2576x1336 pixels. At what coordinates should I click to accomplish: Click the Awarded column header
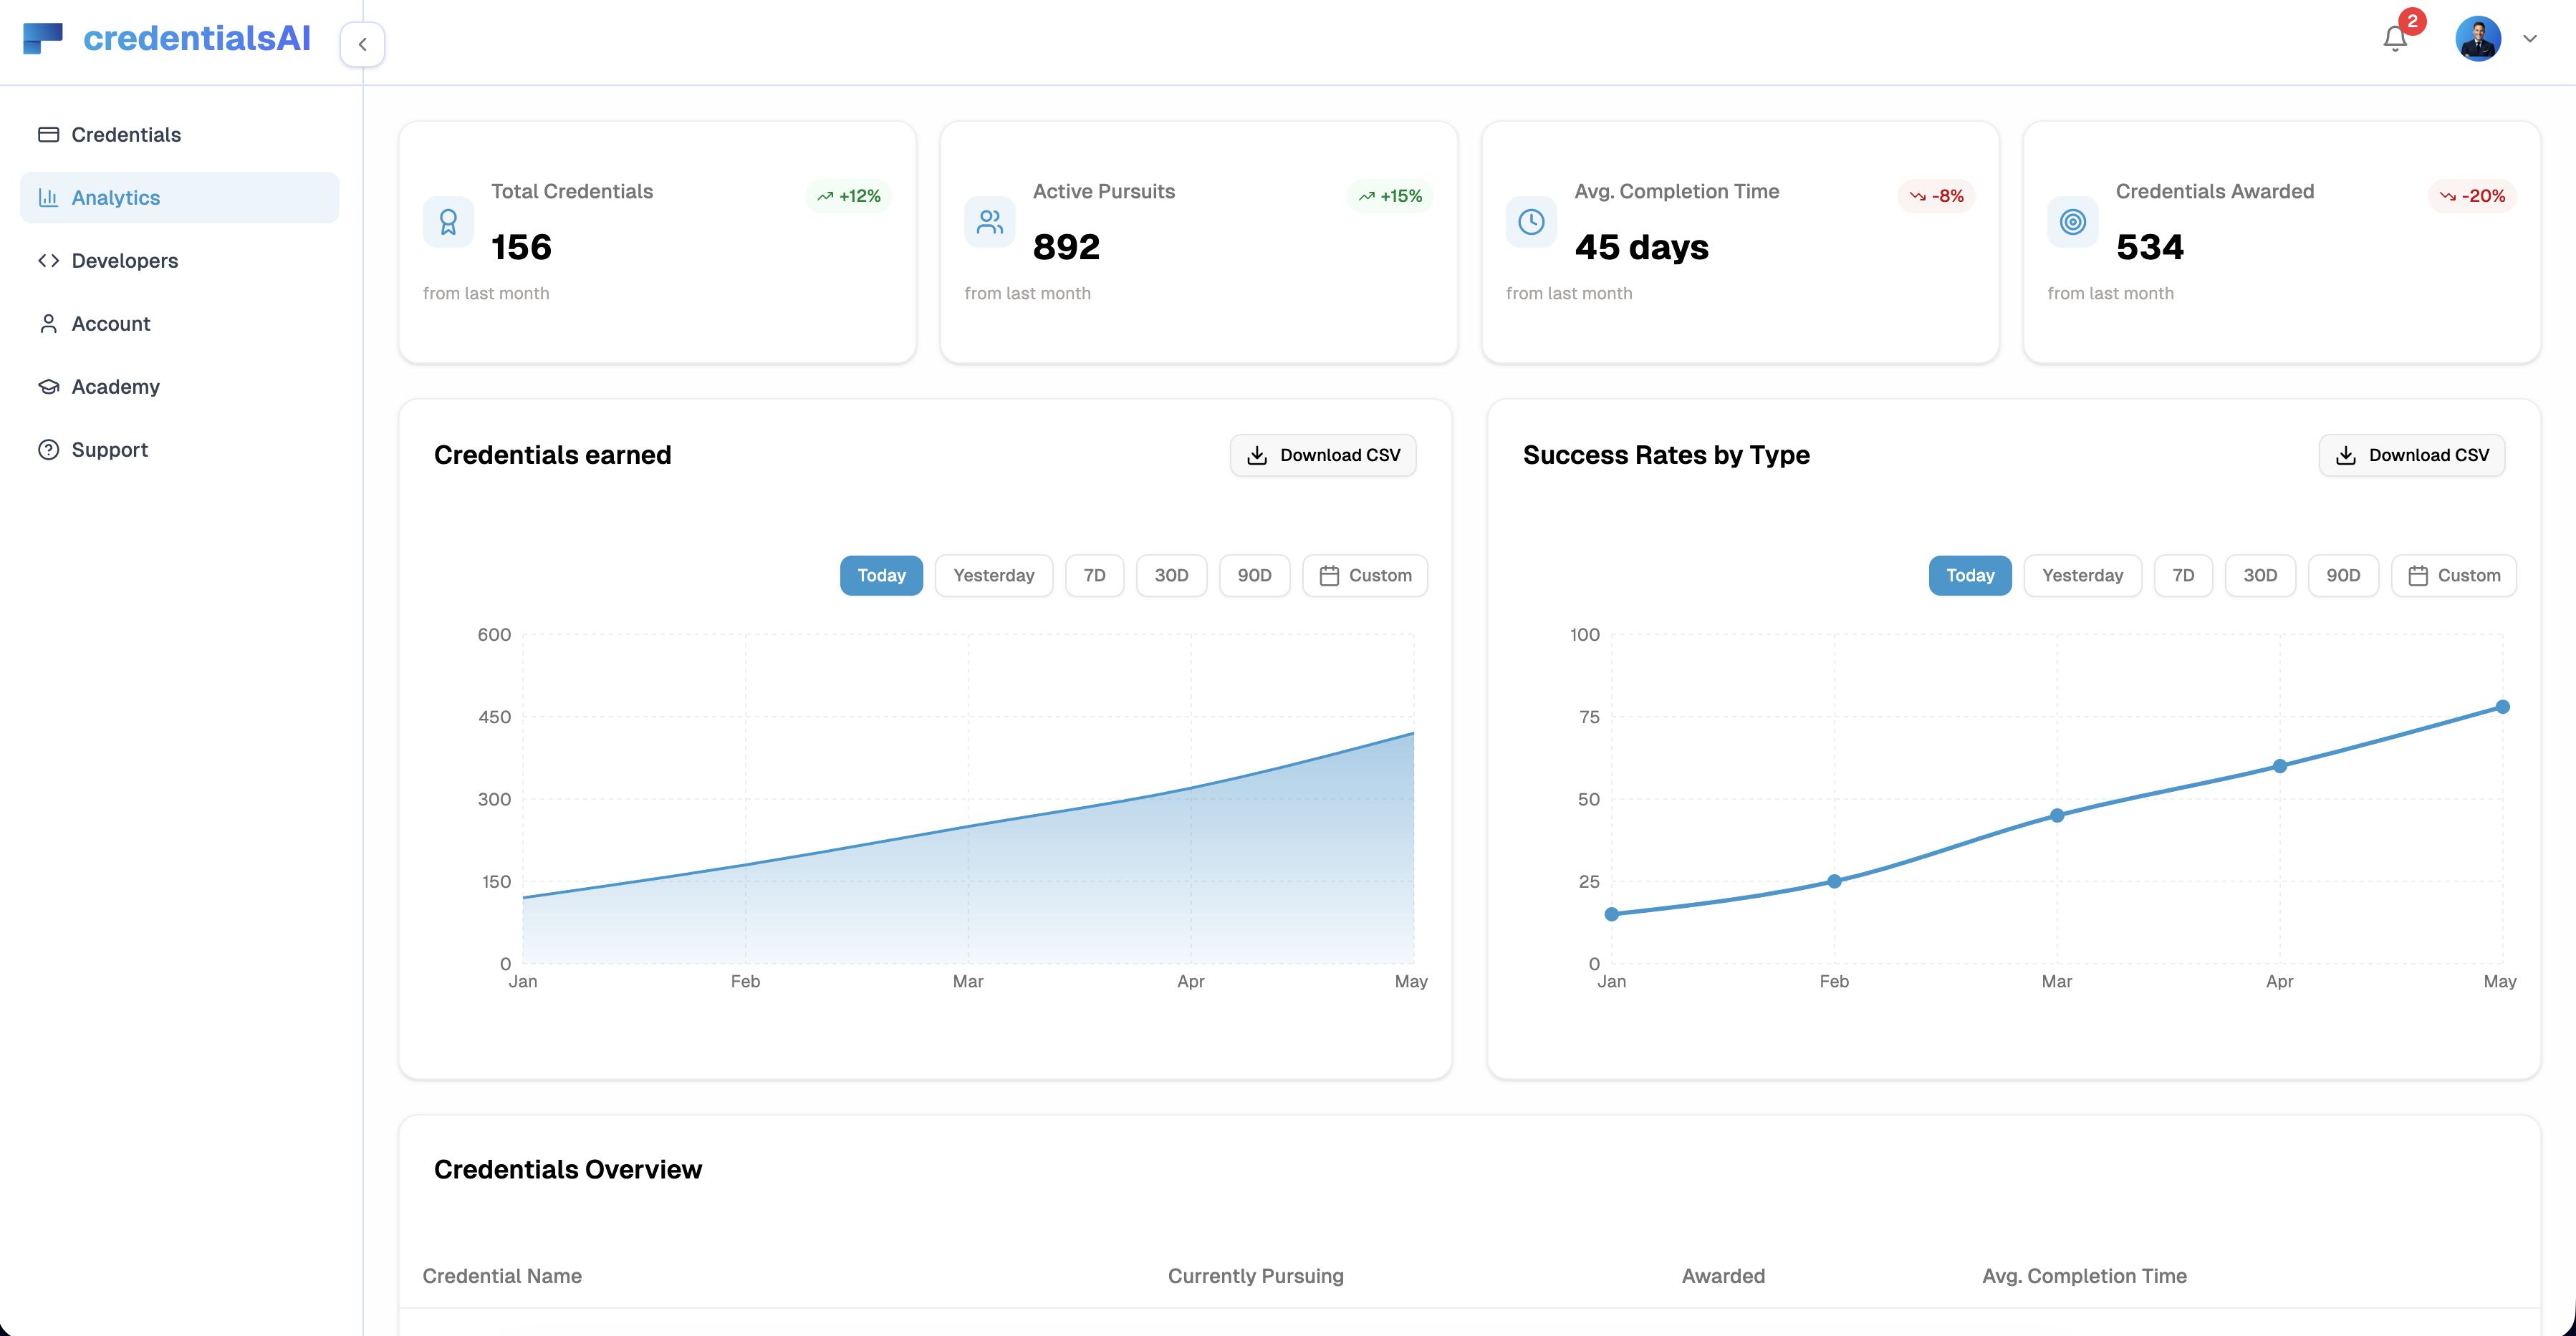pos(1723,1276)
